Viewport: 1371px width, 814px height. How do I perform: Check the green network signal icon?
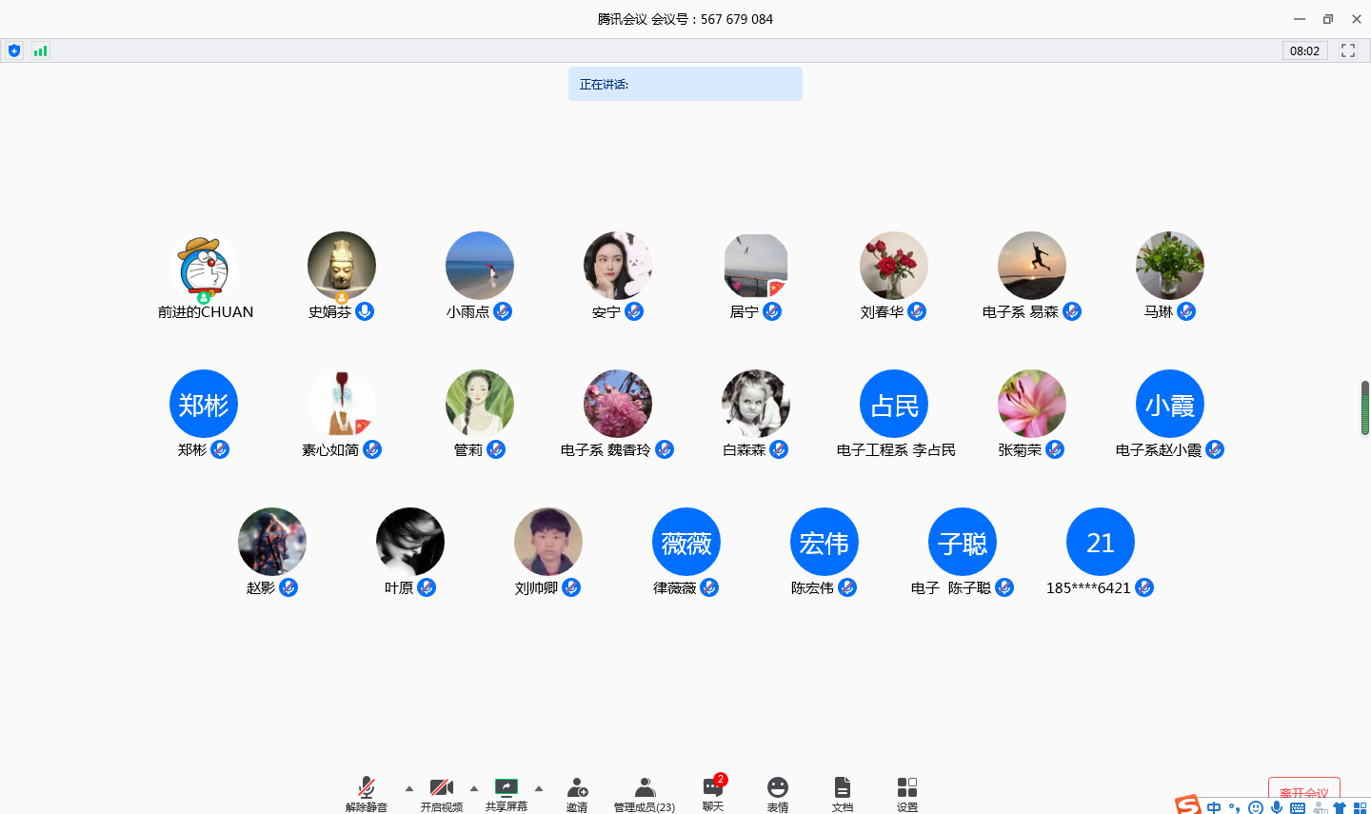click(x=40, y=50)
